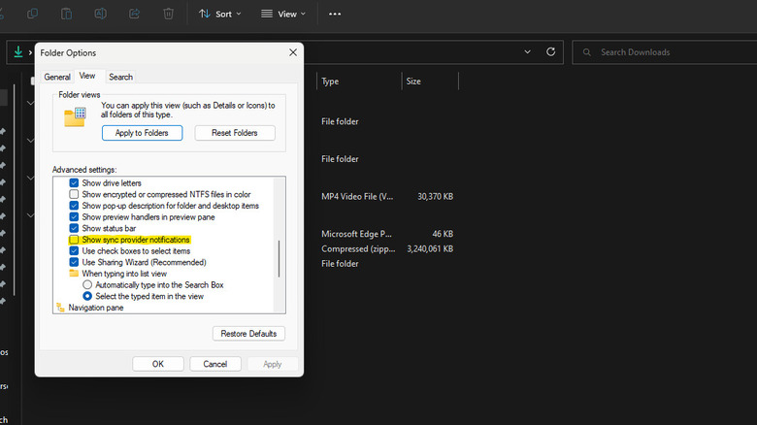Image resolution: width=757 pixels, height=425 pixels.
Task: Click the Rename icon in toolbar
Action: coord(100,14)
